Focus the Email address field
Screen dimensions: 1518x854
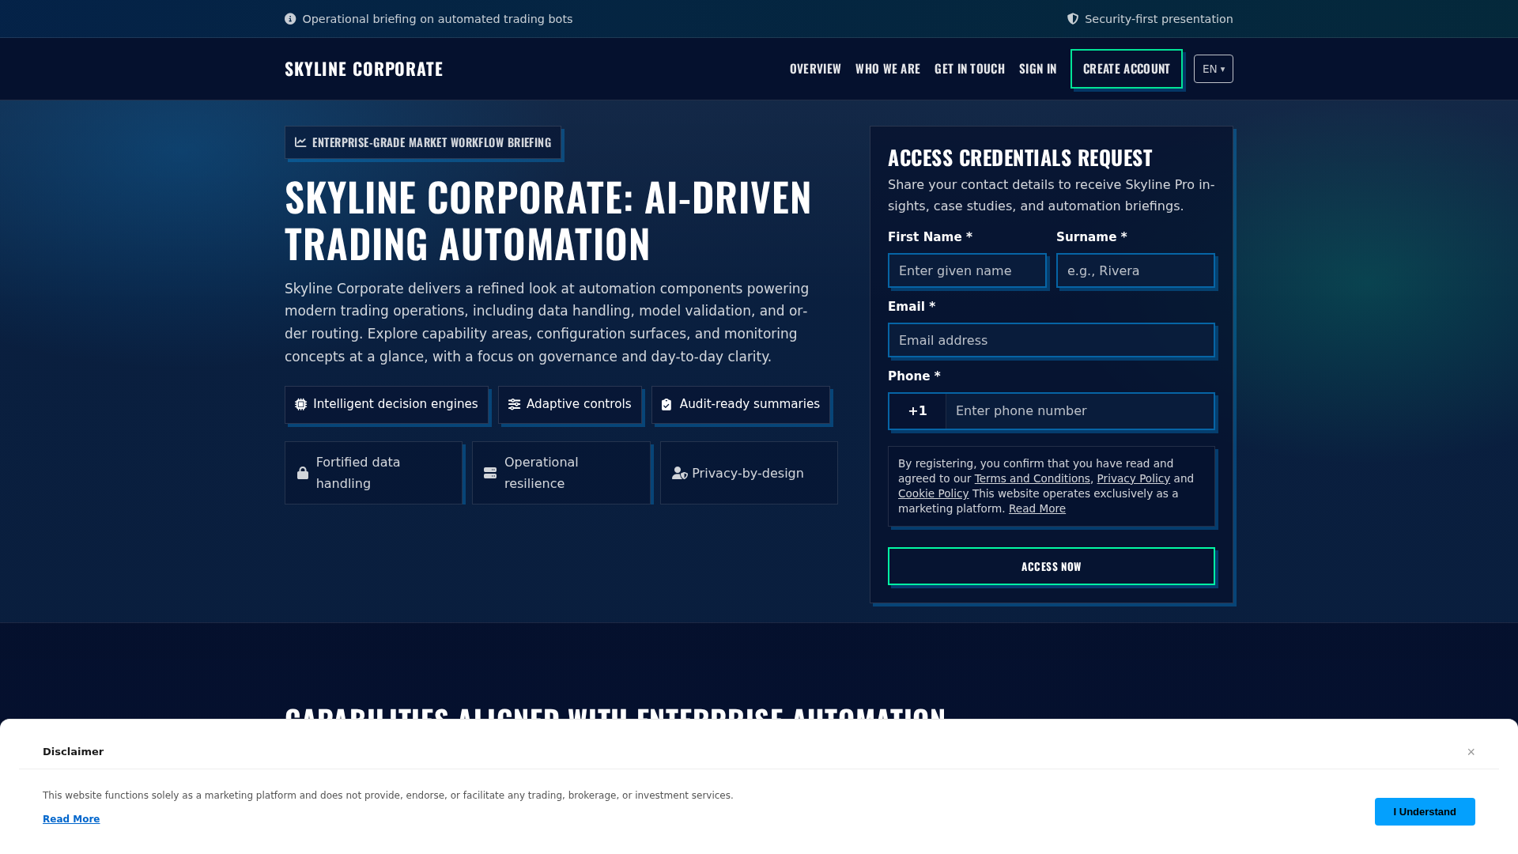pyautogui.click(x=1052, y=340)
